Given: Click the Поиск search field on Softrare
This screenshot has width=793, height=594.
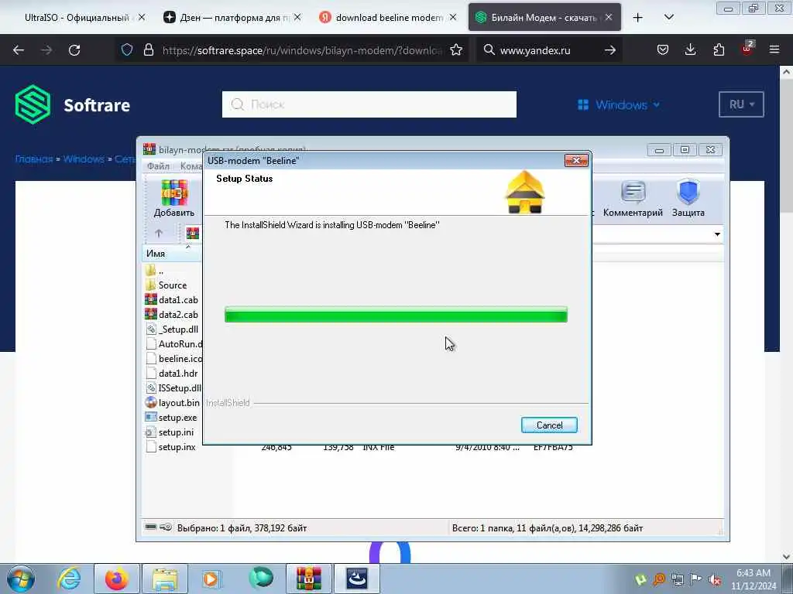Looking at the screenshot, I should click(x=369, y=104).
